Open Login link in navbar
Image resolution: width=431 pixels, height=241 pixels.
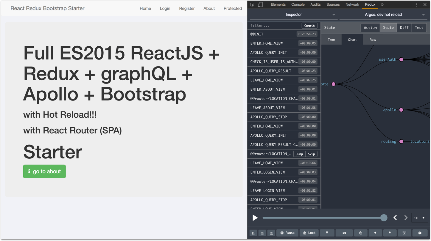(x=165, y=8)
